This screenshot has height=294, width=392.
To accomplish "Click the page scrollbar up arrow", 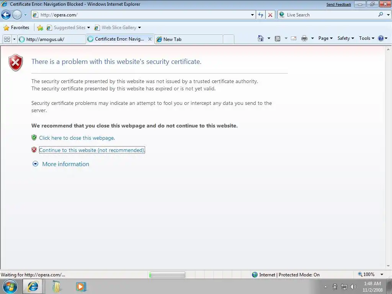I will [388, 49].
